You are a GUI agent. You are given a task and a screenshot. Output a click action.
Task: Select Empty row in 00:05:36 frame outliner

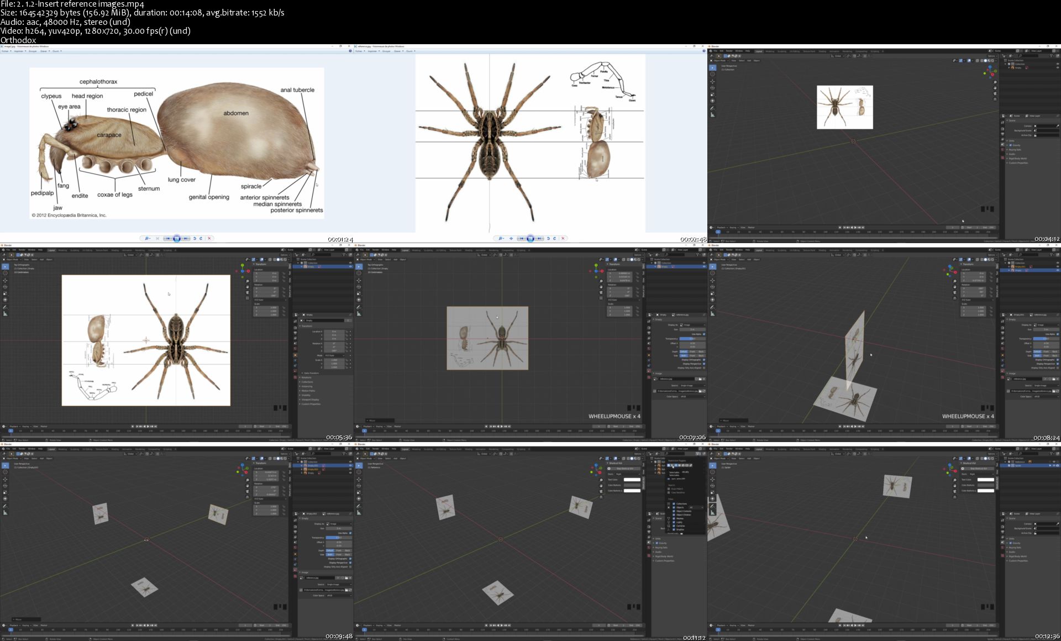(323, 266)
